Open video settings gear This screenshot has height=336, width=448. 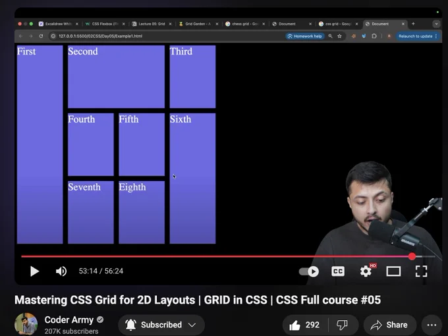click(366, 271)
